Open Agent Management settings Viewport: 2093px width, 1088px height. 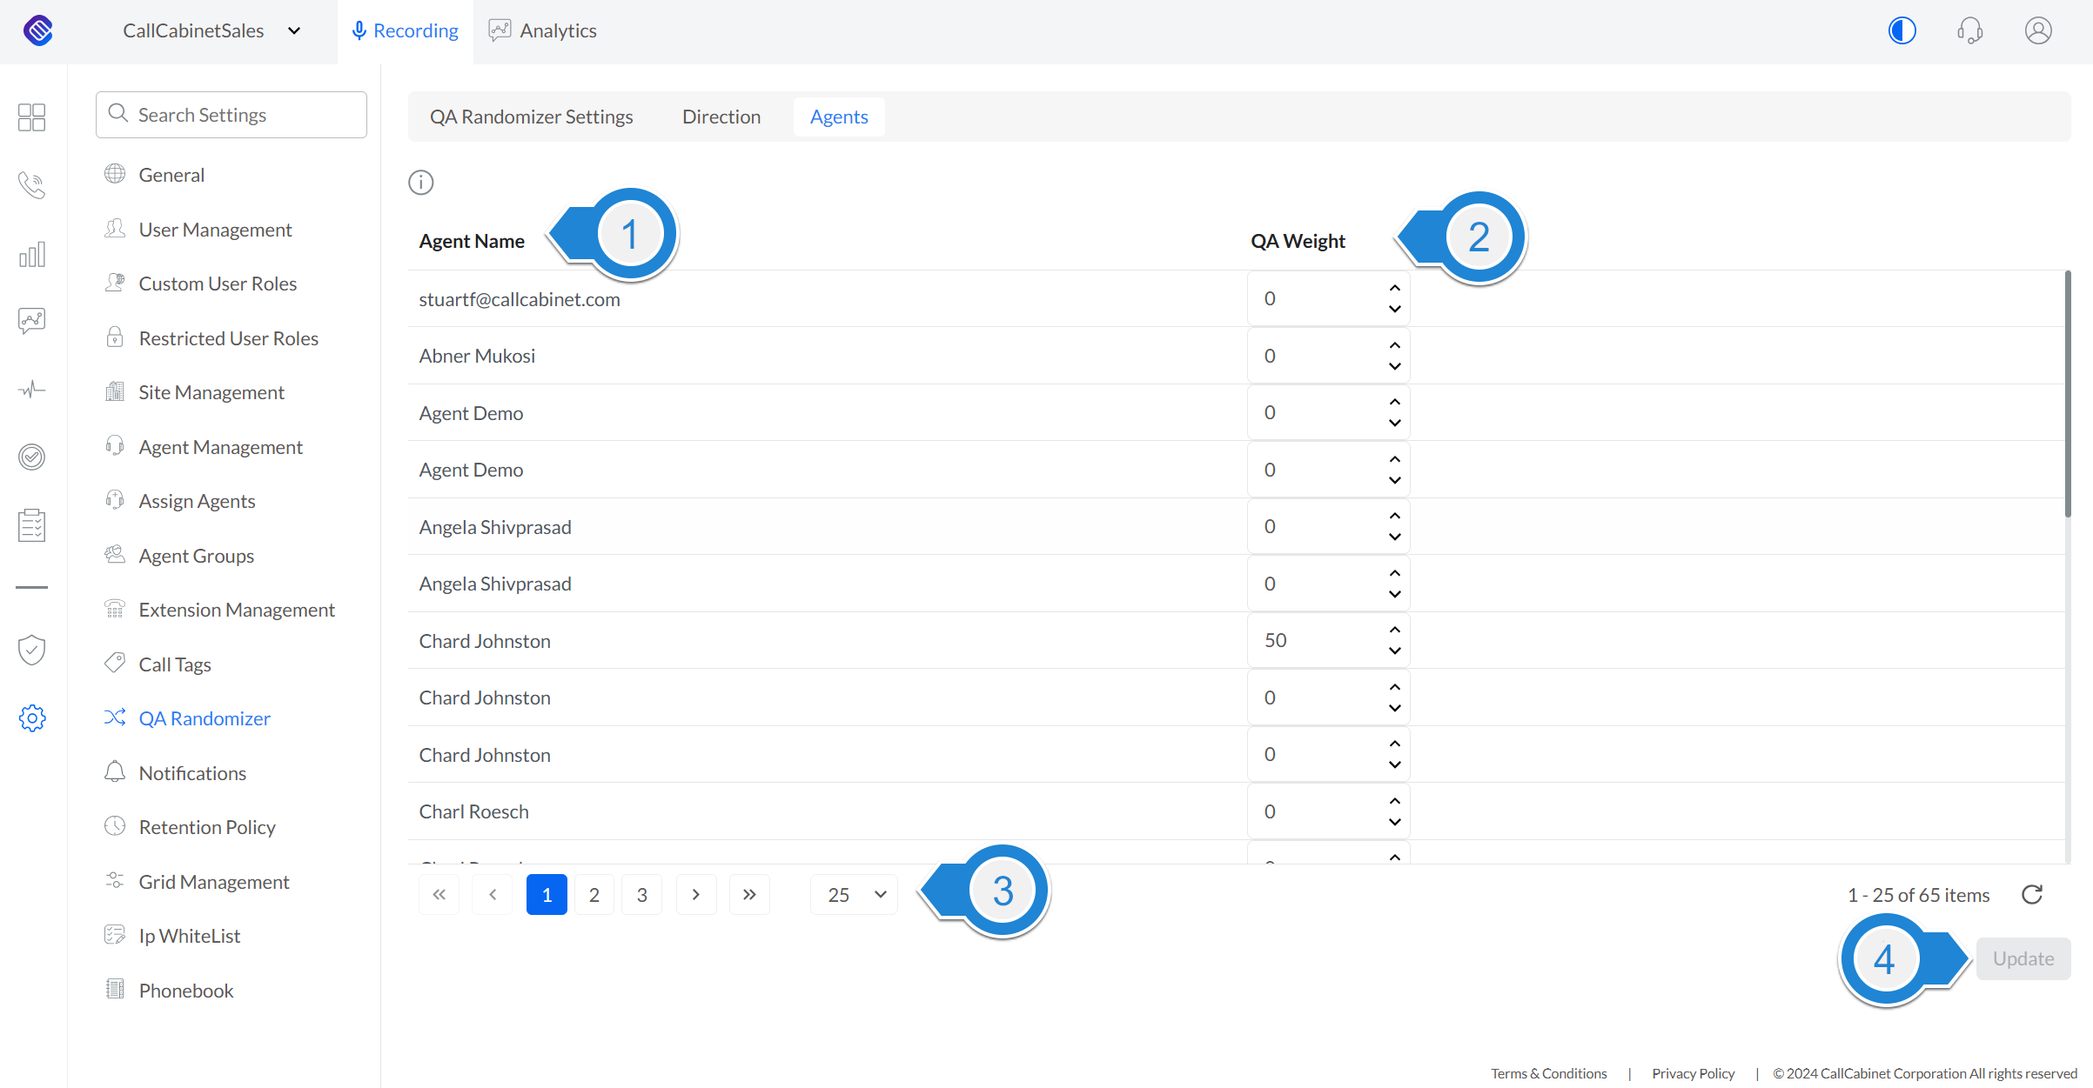pyautogui.click(x=220, y=447)
